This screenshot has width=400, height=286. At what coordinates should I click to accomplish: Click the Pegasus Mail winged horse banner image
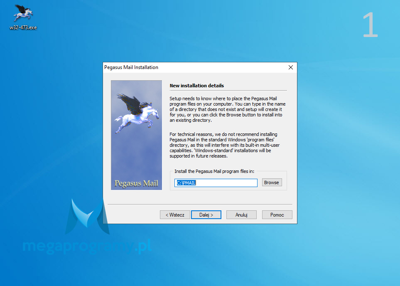coord(137,135)
